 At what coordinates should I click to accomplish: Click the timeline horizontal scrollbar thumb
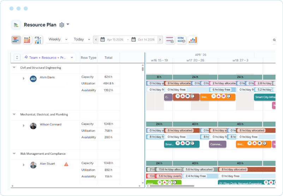tap(172, 186)
